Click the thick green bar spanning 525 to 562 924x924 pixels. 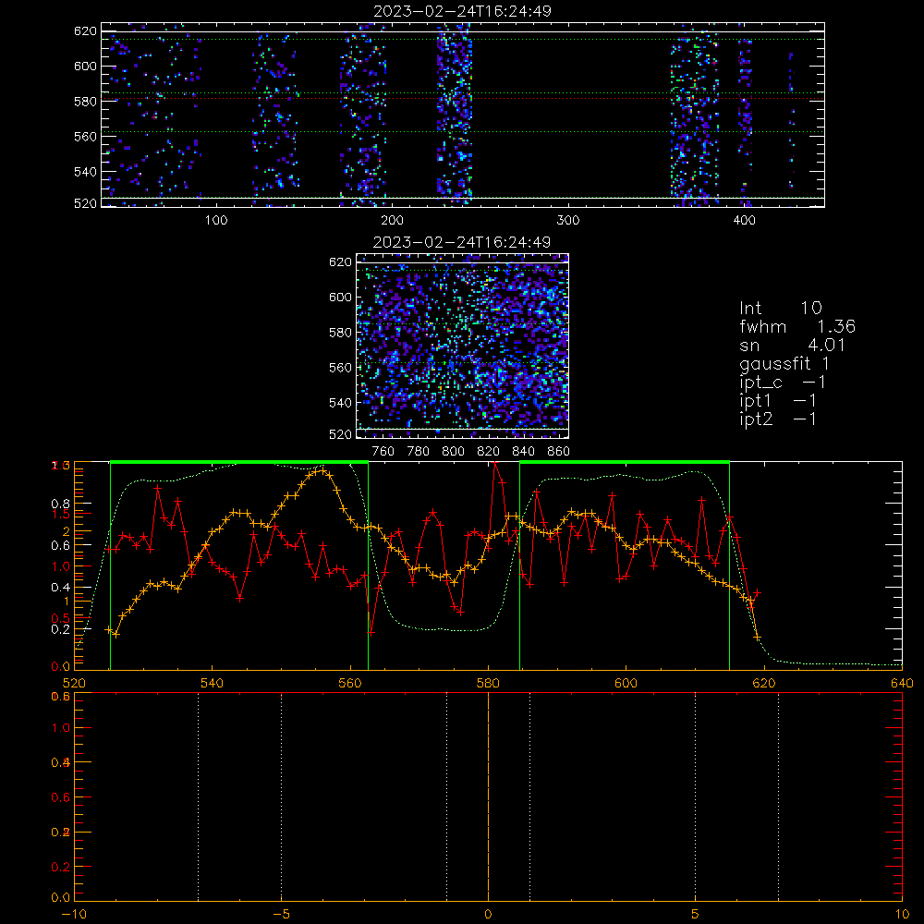(x=239, y=462)
